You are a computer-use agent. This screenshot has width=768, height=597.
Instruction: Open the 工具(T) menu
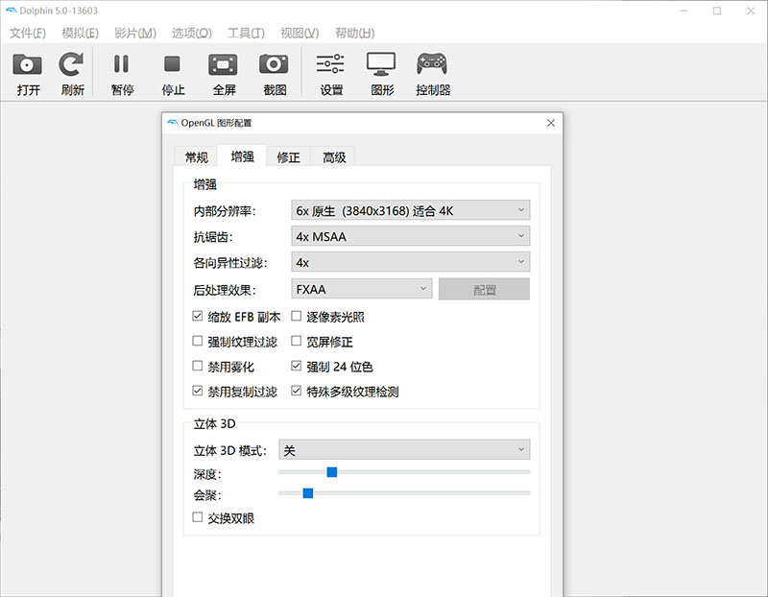(246, 33)
